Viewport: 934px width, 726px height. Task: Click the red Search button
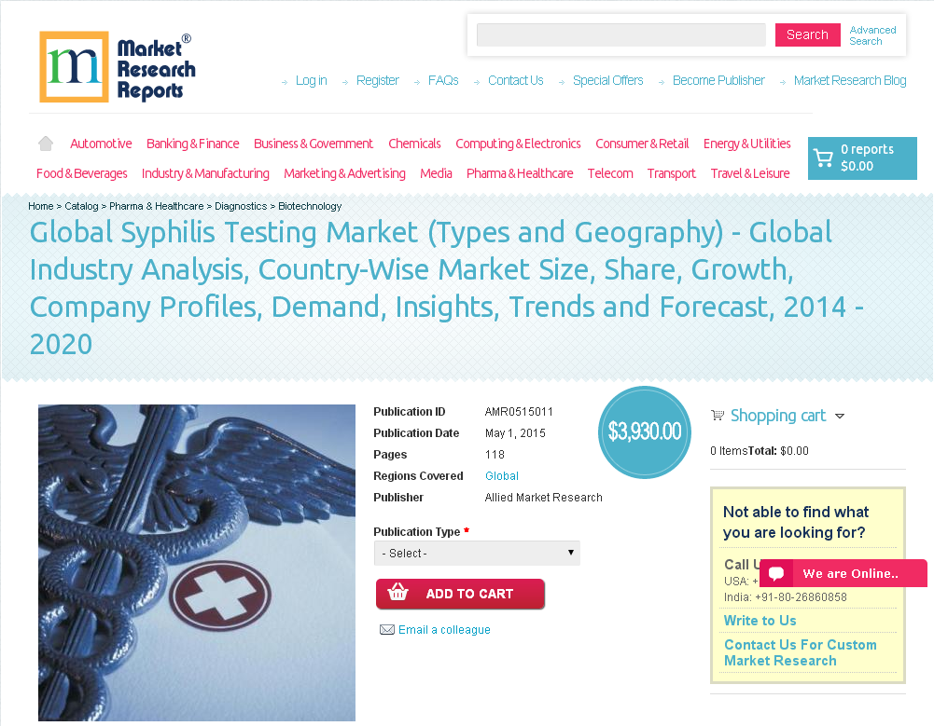point(807,34)
